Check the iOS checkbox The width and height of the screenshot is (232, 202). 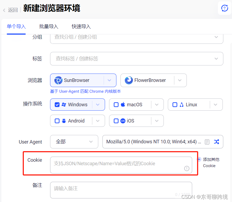[116, 121]
